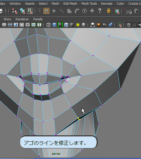Enable select by component type
The image size is (141, 159).
(30, 11)
